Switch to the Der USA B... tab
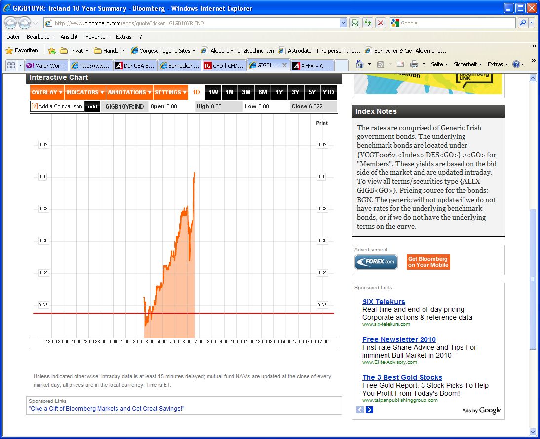The width and height of the screenshot is (540, 439). tap(135, 66)
